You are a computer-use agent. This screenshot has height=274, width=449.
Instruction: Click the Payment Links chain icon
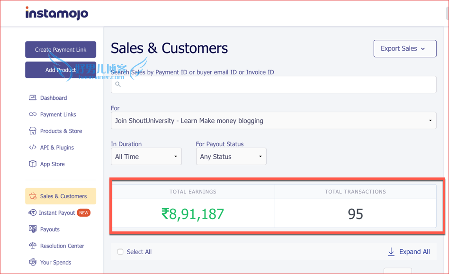tap(33, 115)
